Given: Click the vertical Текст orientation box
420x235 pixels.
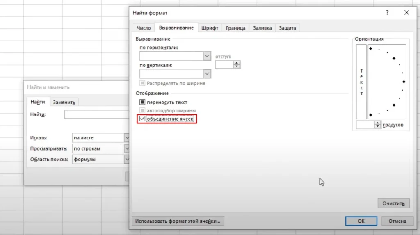Looking at the screenshot, I should [361, 82].
